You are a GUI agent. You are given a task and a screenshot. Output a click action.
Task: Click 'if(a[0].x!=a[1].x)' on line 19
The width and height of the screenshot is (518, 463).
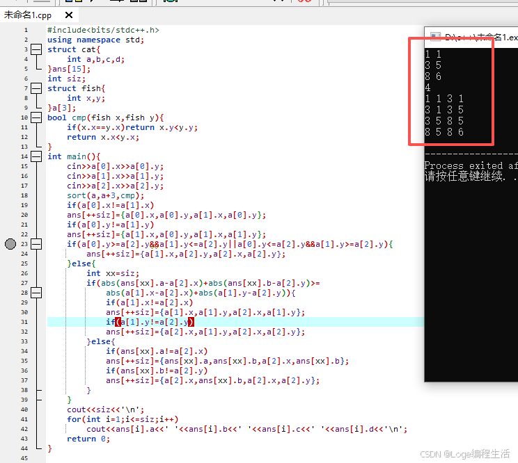[110, 205]
